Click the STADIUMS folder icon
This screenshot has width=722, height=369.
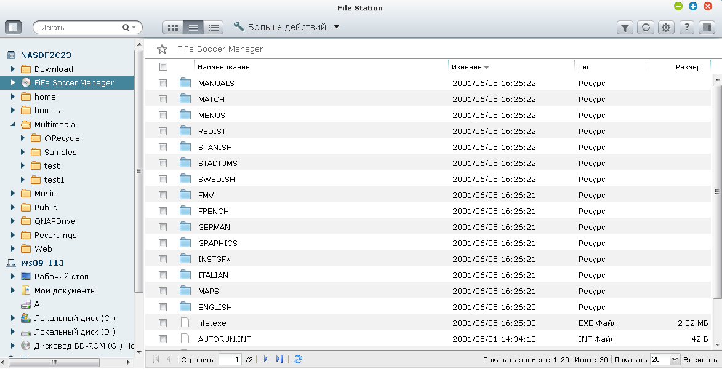pos(185,164)
